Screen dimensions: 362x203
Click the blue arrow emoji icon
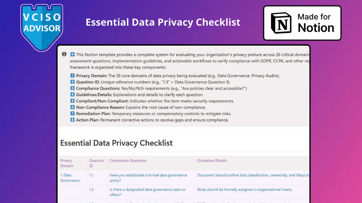point(72,54)
